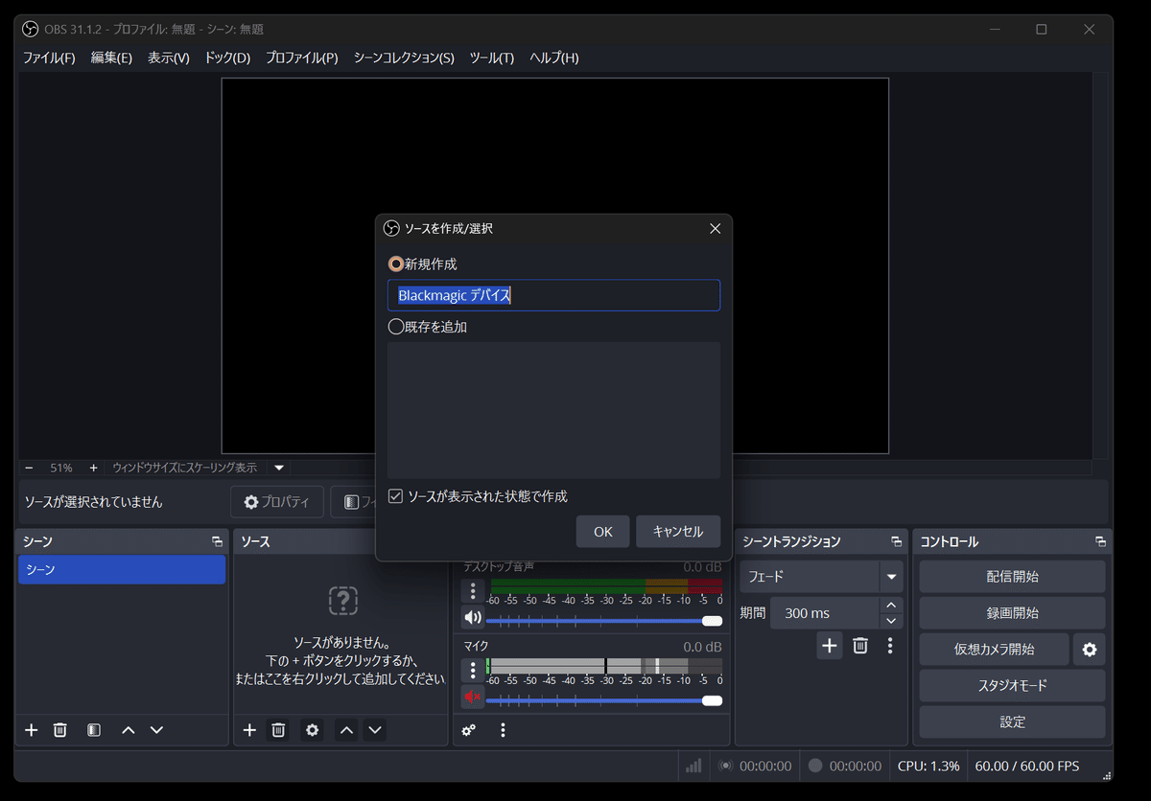Start streaming with 配信開始
The image size is (1151, 801).
coord(1012,576)
